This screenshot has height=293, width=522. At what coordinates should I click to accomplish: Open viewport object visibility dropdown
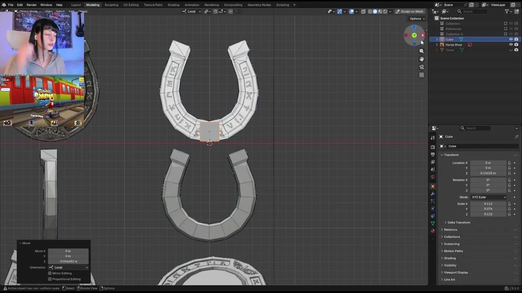331,11
